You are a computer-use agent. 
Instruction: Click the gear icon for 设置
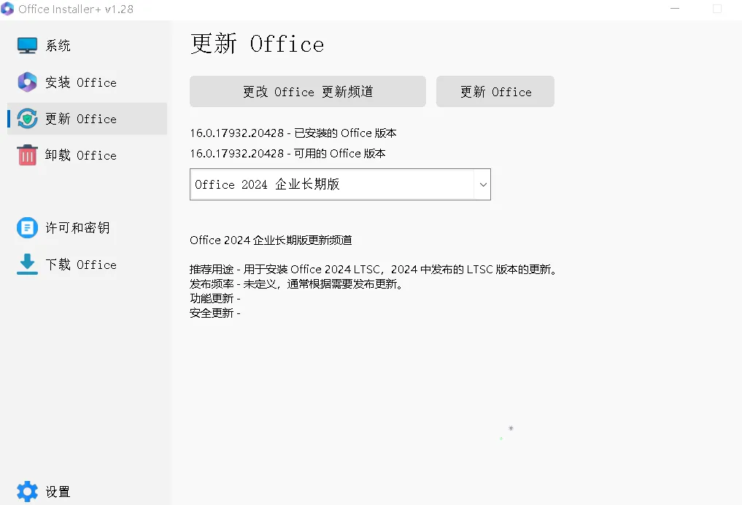coord(27,492)
